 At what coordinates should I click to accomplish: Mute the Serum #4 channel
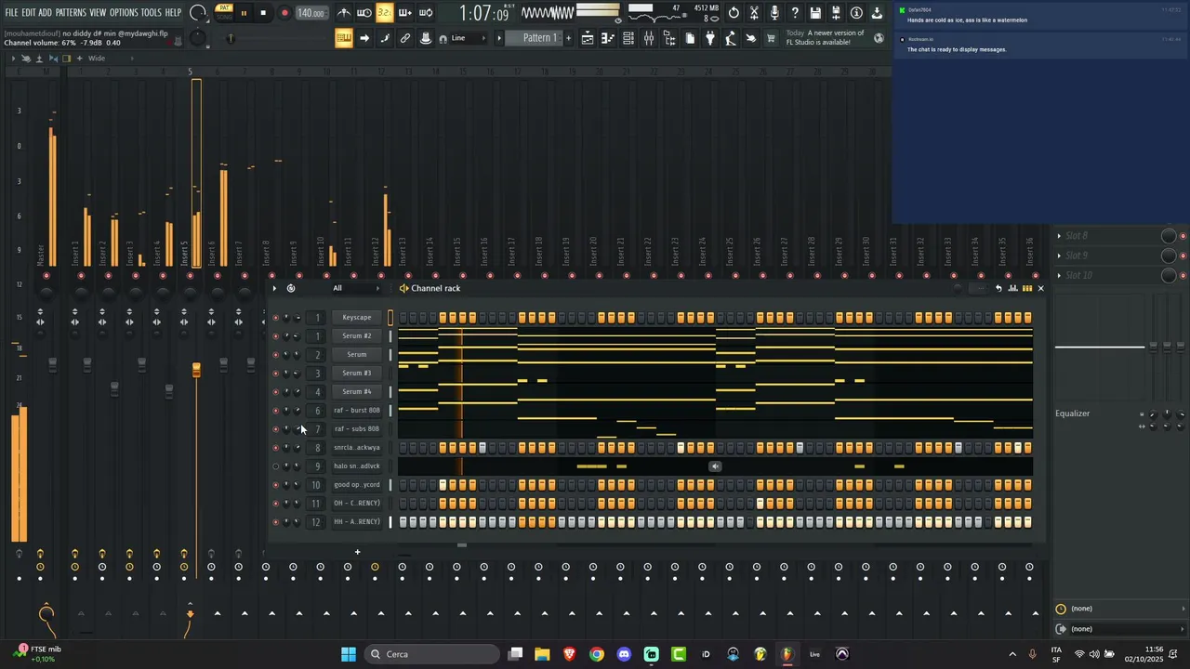[x=275, y=392]
